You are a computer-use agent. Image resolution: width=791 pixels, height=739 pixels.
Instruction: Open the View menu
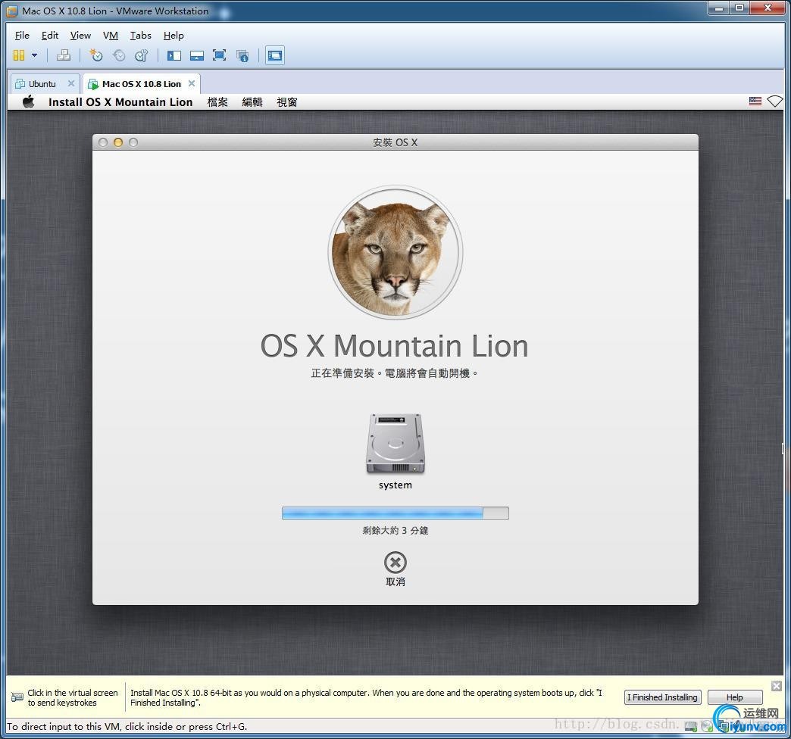point(81,36)
